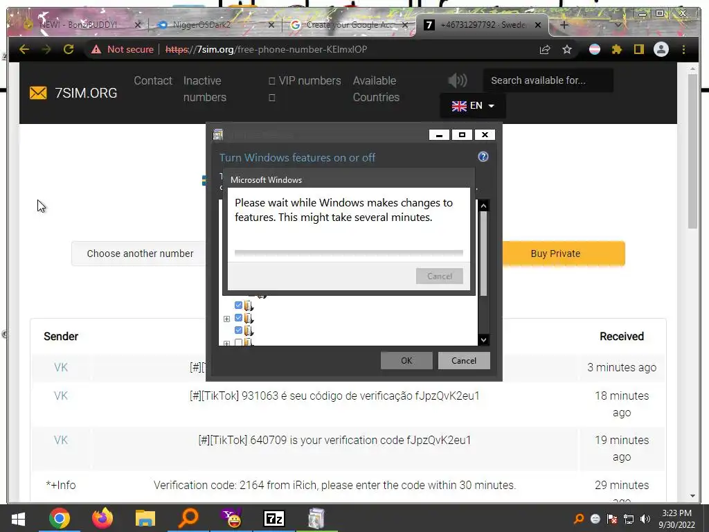Click the VK sender beside 931063 code
The image size is (709, 532).
pyautogui.click(x=61, y=396)
